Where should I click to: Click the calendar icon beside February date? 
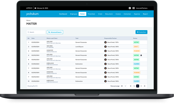(x=35, y=8)
